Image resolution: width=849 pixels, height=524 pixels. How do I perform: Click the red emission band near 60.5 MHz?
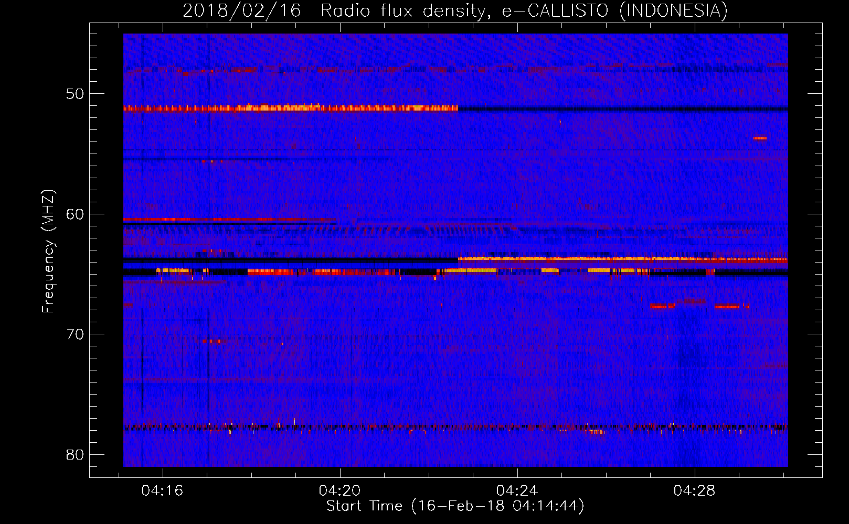[x=229, y=220]
